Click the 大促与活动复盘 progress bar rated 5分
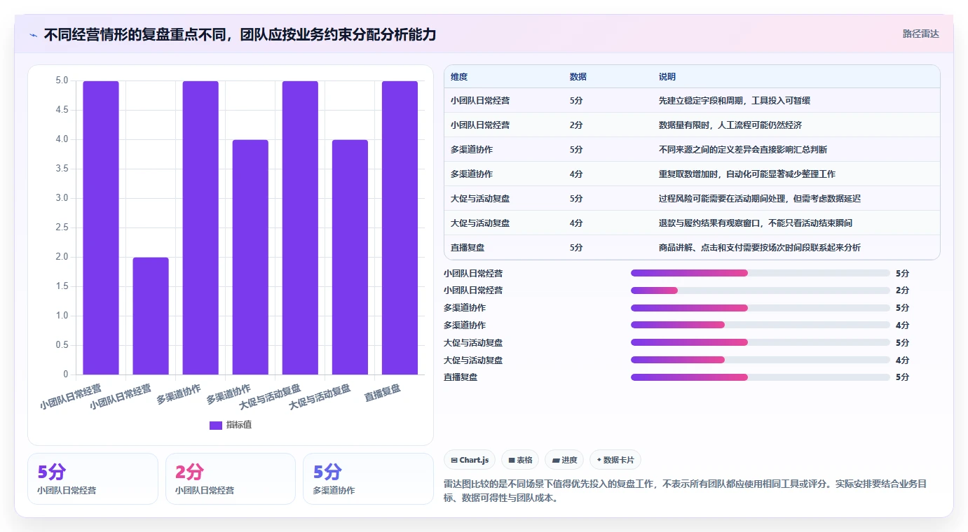Viewport: 968px width, 532px height. pyautogui.click(x=761, y=342)
